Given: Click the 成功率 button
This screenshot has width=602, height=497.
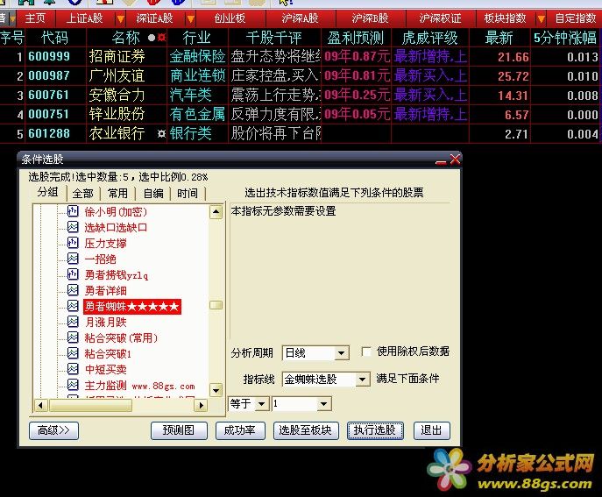Looking at the screenshot, I should 240,430.
